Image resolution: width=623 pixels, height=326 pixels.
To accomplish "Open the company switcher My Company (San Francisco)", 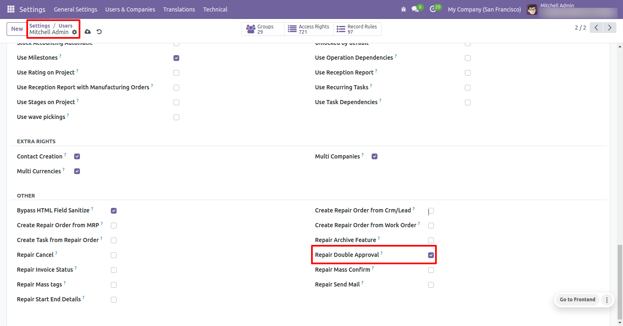I will pos(484,9).
